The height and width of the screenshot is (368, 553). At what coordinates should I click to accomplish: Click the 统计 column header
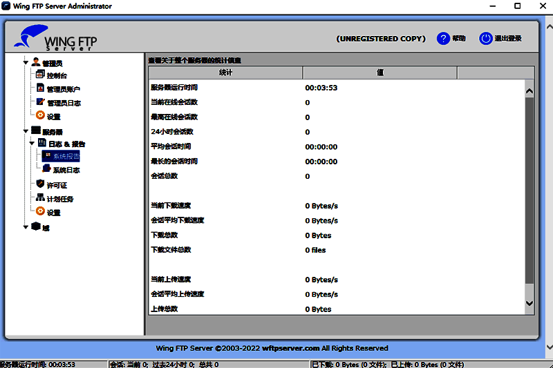(225, 72)
